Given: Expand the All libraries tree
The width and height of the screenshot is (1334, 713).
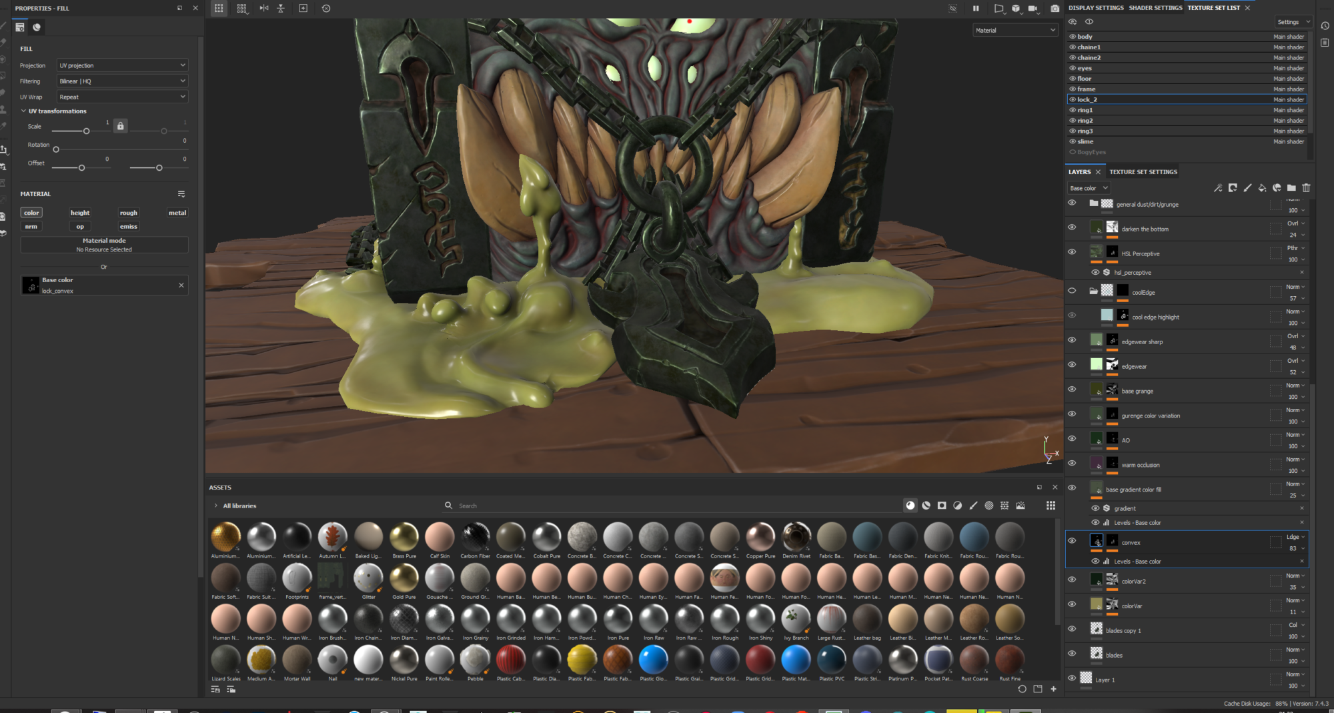Looking at the screenshot, I should coord(215,506).
